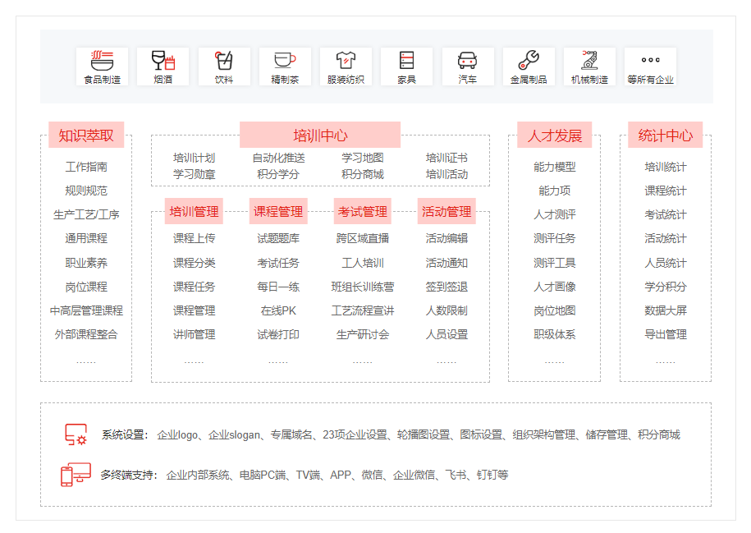Viewport: 751px width, 533px height.
Task: Select 学习勋章 item
Action: (194, 174)
